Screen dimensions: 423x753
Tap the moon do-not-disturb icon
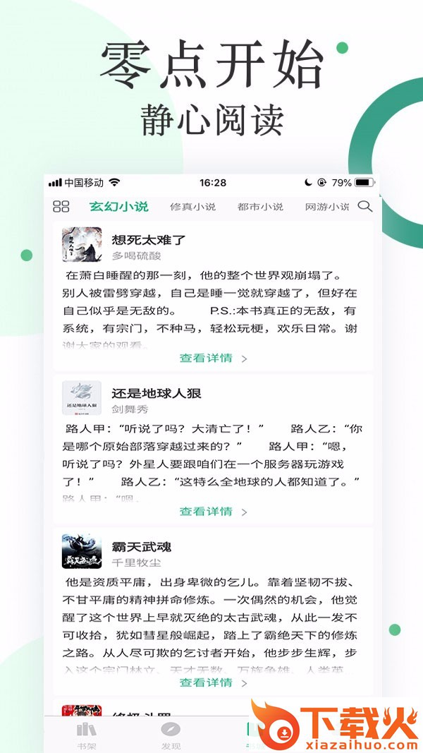pos(308,183)
